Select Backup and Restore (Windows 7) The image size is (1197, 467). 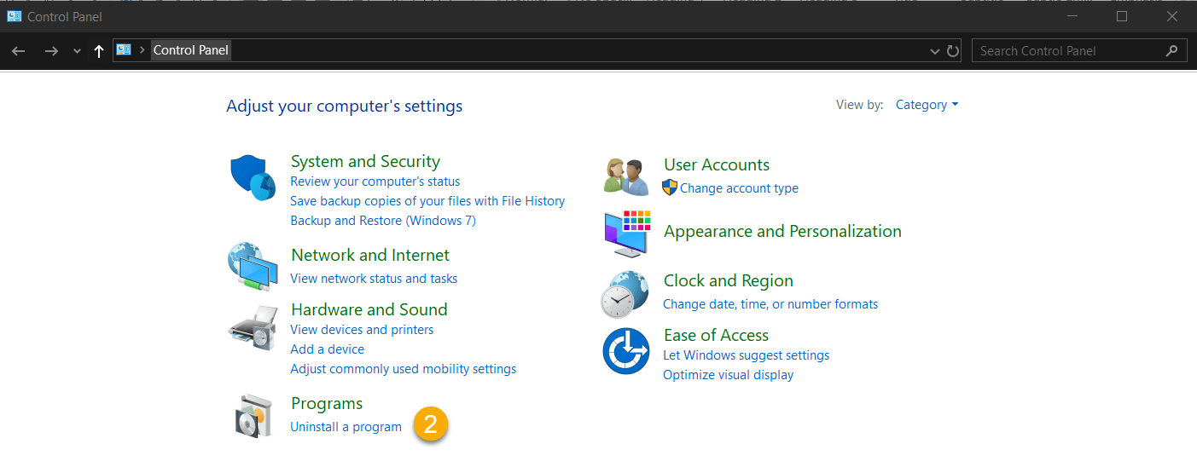[x=383, y=221]
